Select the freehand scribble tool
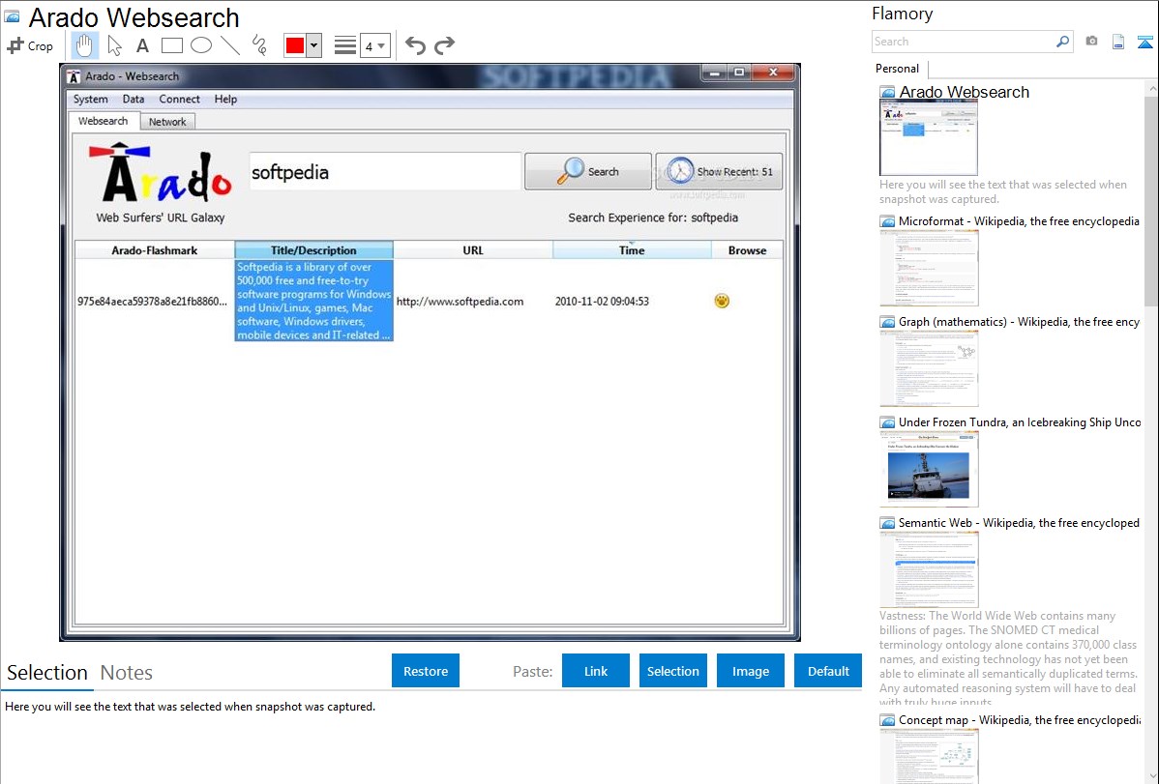Screen dimensions: 1159x784 (259, 45)
